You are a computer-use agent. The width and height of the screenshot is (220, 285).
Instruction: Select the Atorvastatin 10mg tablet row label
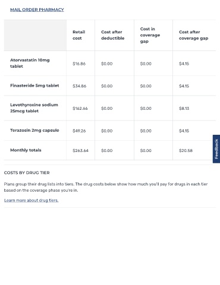pos(30,63)
